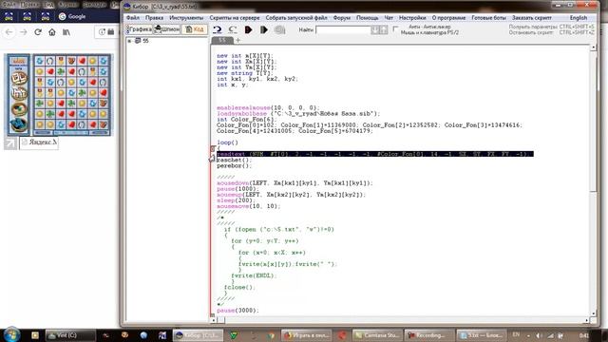This screenshot has height=342, width=608.
Task: Click find-next arrow beside search field
Action: [x=375, y=29]
